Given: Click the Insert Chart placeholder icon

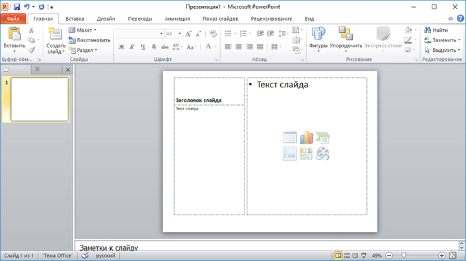Looking at the screenshot, I should (x=306, y=137).
